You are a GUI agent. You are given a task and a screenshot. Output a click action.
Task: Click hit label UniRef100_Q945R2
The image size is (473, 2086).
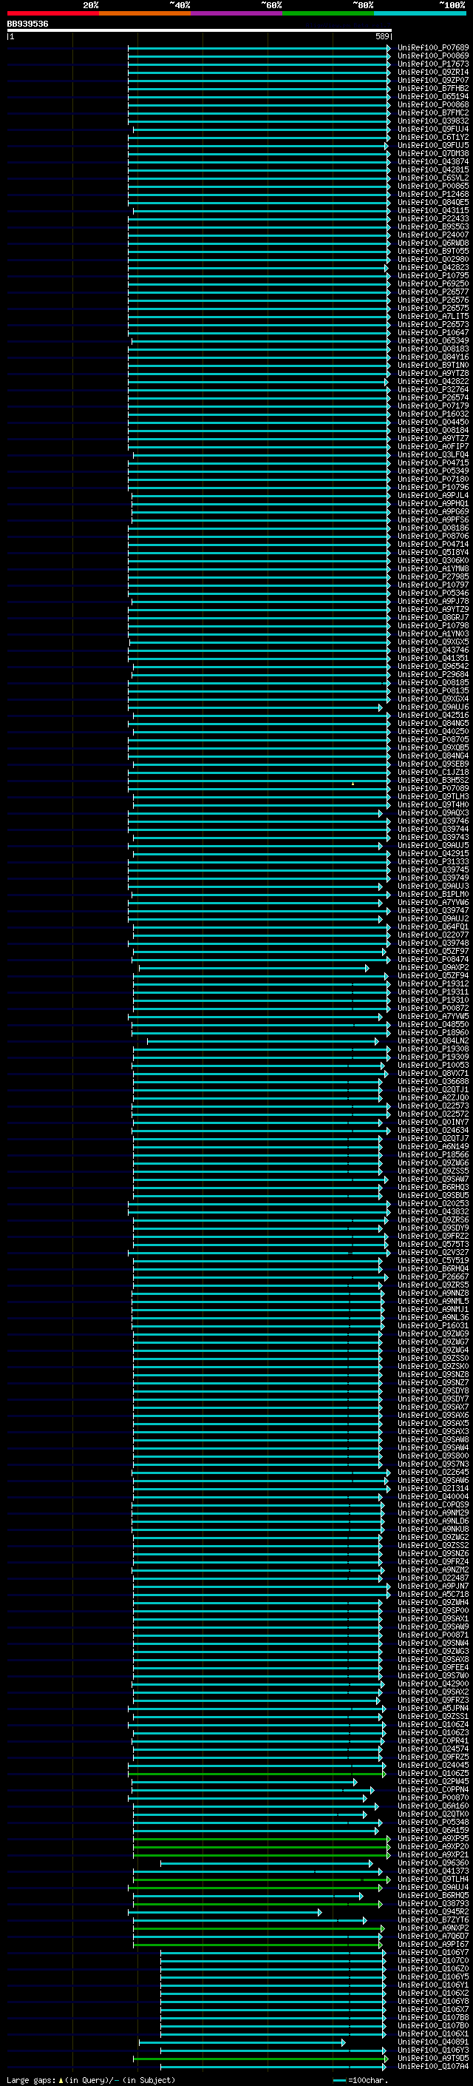[x=432, y=1913]
